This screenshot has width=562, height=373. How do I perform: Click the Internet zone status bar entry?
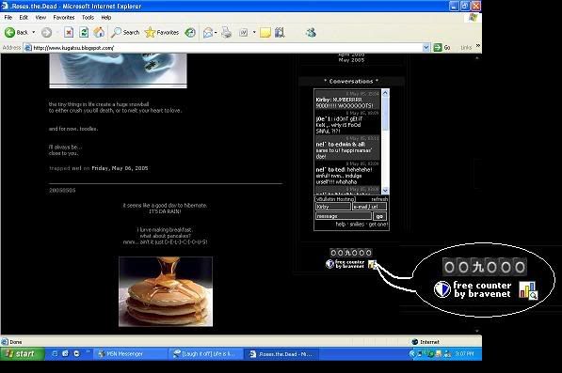click(426, 342)
